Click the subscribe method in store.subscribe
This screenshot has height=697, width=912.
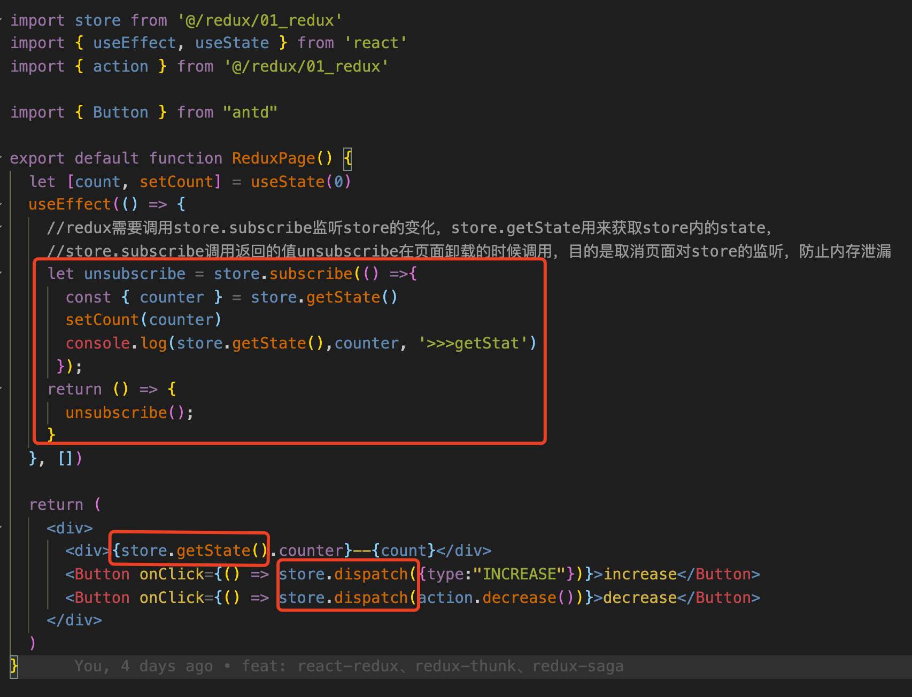[x=311, y=274]
